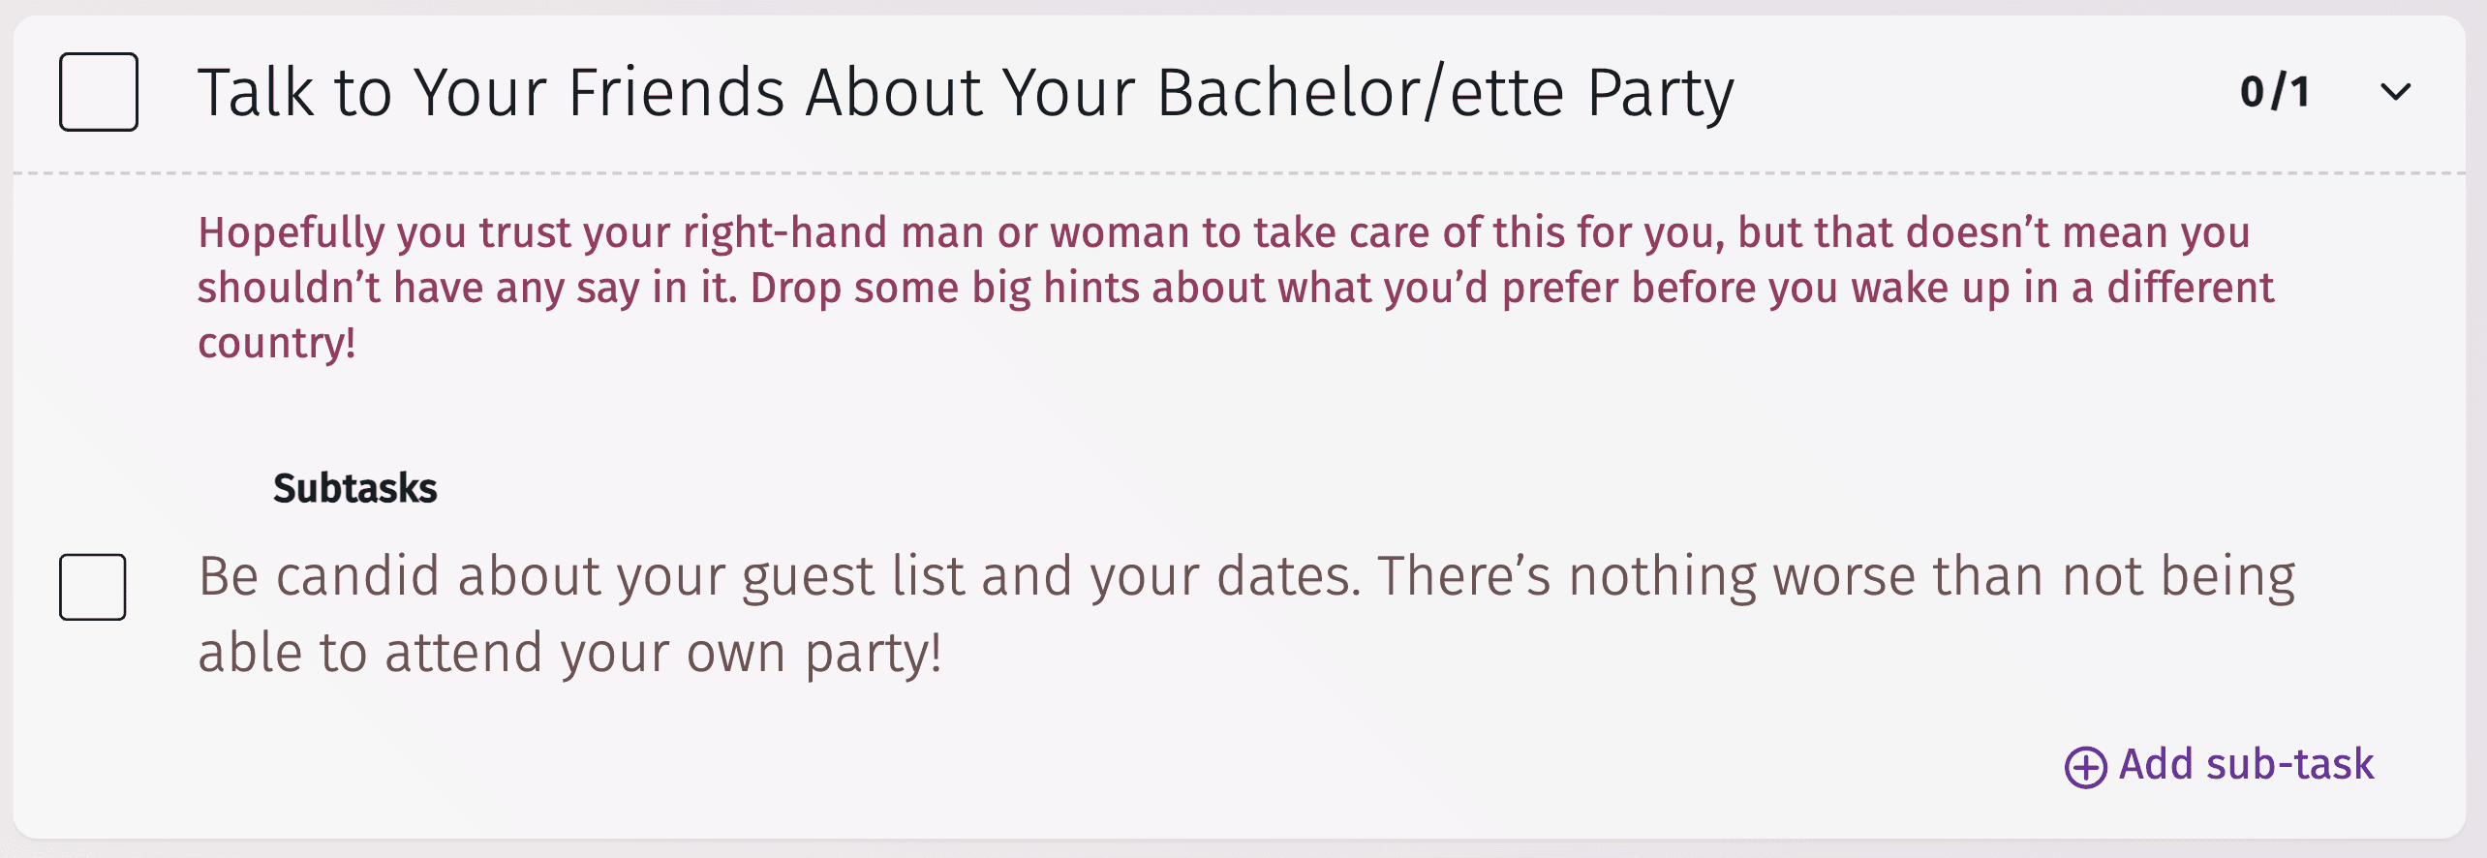Select the 'Talk to Your Friends' task title
The width and height of the screenshot is (2487, 858).
click(x=965, y=93)
